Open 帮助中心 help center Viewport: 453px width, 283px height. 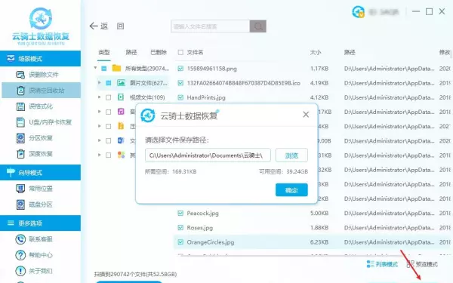[34, 255]
